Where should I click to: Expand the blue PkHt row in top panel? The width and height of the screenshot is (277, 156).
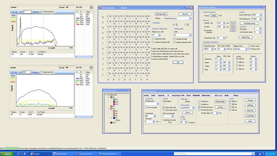click(76, 18)
